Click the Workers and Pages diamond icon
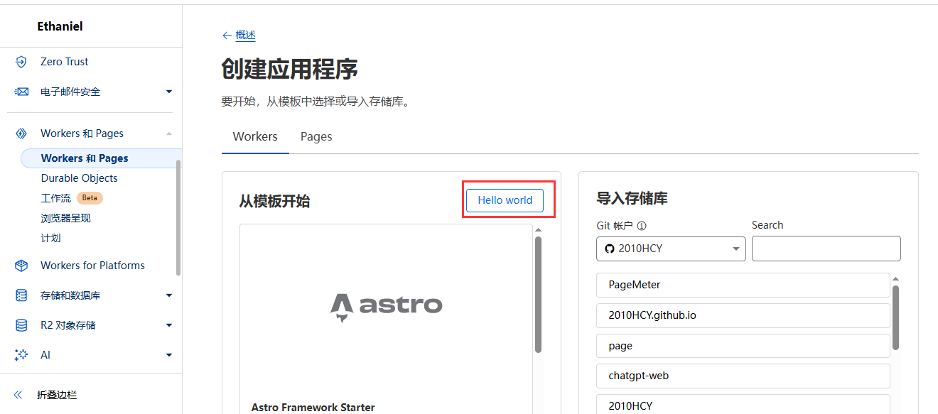 pos(21,134)
